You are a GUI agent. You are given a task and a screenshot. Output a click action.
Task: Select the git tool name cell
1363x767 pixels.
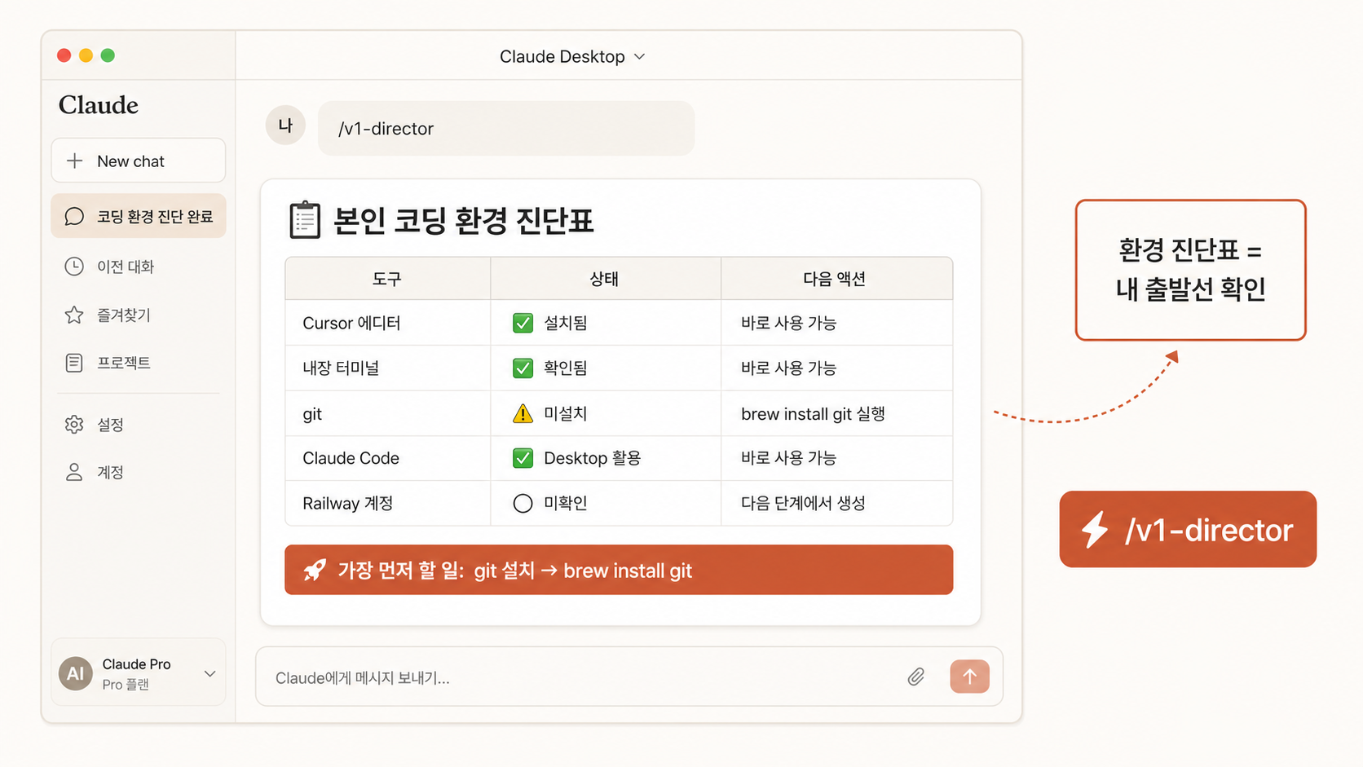click(x=387, y=413)
